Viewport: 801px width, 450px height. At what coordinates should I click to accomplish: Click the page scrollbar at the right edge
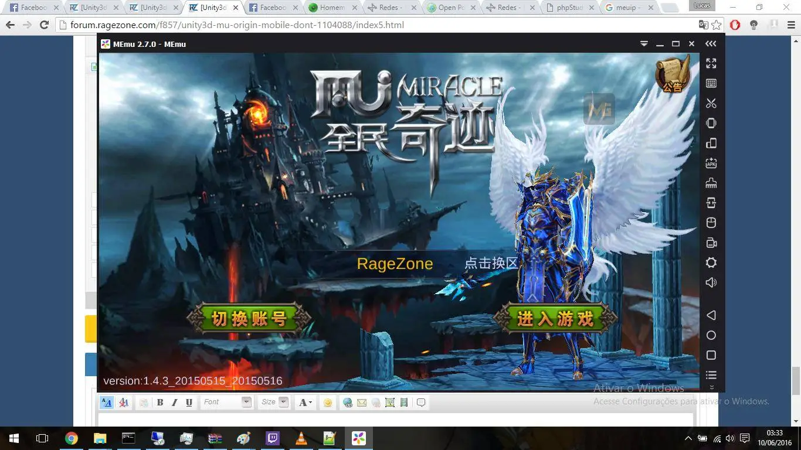point(796,381)
